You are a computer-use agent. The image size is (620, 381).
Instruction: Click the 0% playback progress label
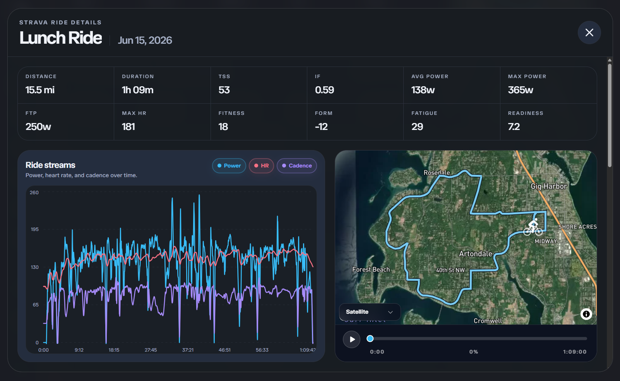(x=474, y=352)
